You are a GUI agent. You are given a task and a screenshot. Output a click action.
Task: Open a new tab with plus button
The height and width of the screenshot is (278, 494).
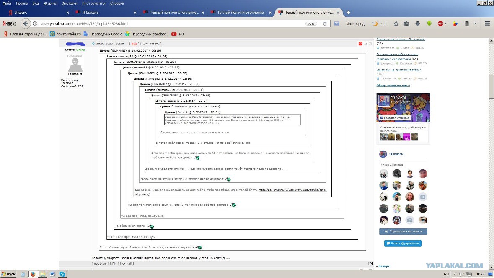[x=348, y=13]
